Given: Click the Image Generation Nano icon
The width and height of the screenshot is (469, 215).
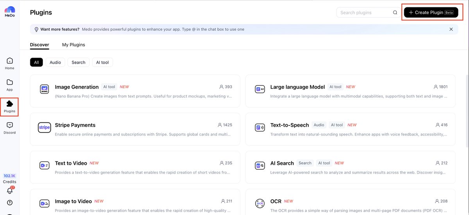Looking at the screenshot, I should tap(45, 89).
